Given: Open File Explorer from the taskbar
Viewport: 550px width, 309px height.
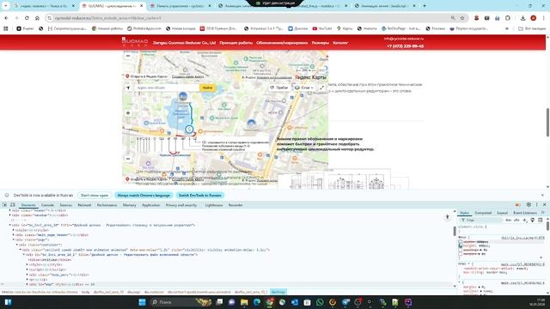Looking at the screenshot, I should pyautogui.click(x=244, y=302).
